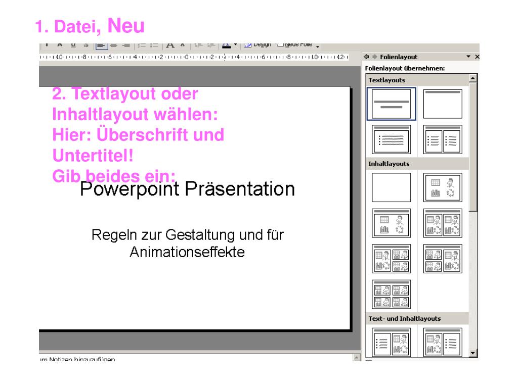This screenshot has height=388, width=518.
Task: Click the slide title Powerpoint Präsentation
Action: pos(187,189)
